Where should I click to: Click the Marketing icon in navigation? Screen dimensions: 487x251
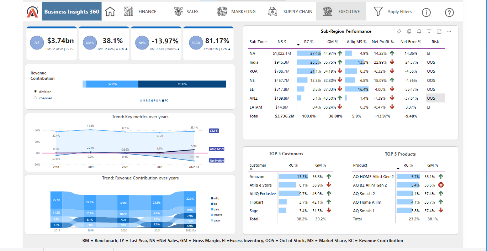pyautogui.click(x=222, y=11)
